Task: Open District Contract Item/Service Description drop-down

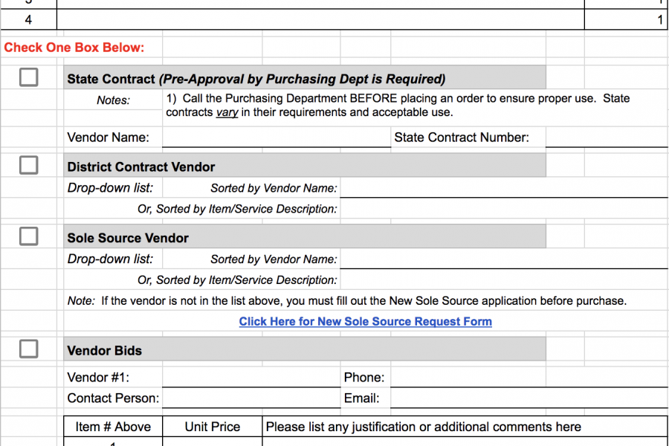Action: point(504,209)
